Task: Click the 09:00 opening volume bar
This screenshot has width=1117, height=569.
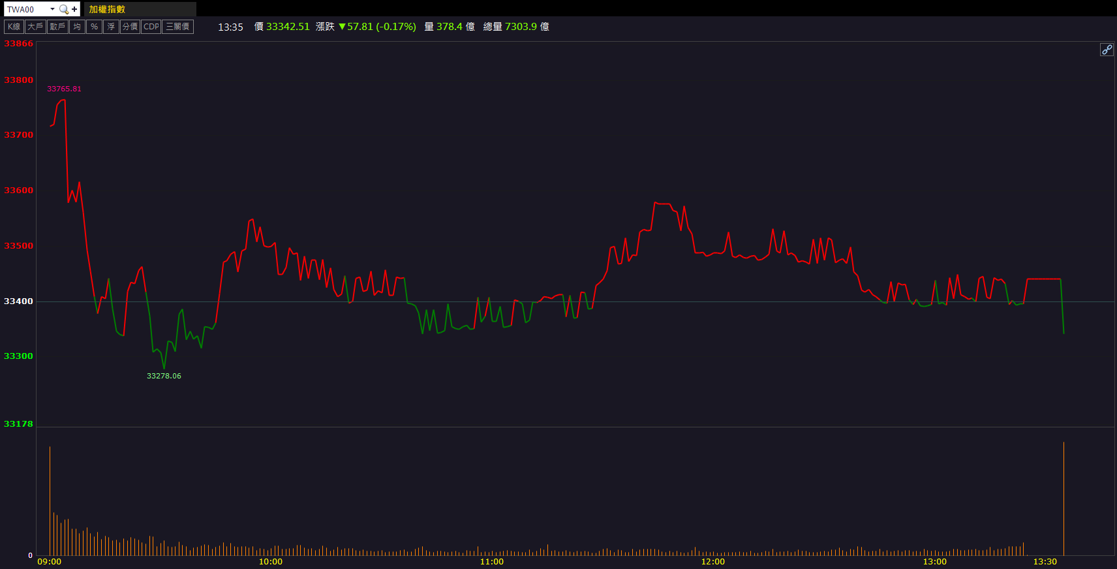Action: click(x=50, y=501)
